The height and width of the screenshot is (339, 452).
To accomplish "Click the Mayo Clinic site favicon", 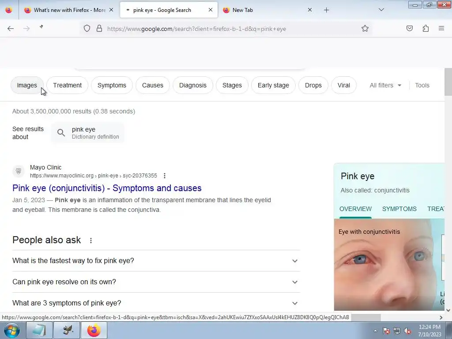I will 19,171.
